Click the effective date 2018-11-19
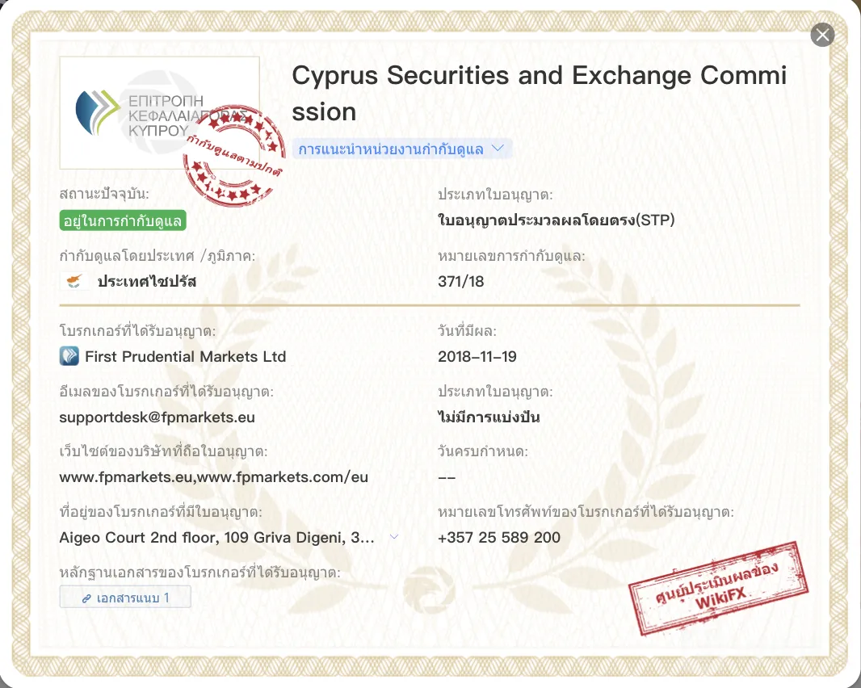The width and height of the screenshot is (861, 688). click(x=477, y=357)
